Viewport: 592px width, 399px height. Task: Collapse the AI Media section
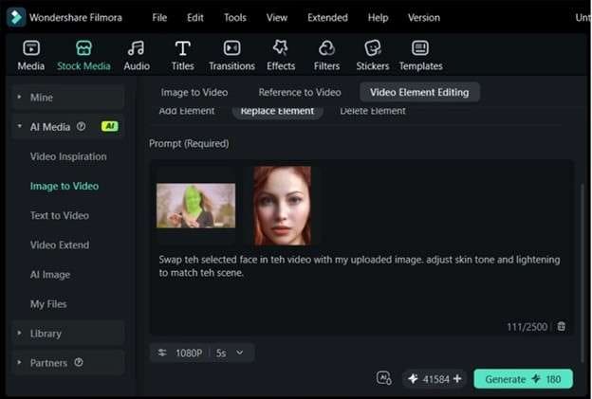[x=19, y=126]
